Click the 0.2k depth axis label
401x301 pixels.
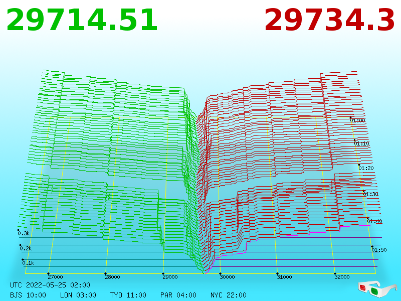[x=26, y=248]
